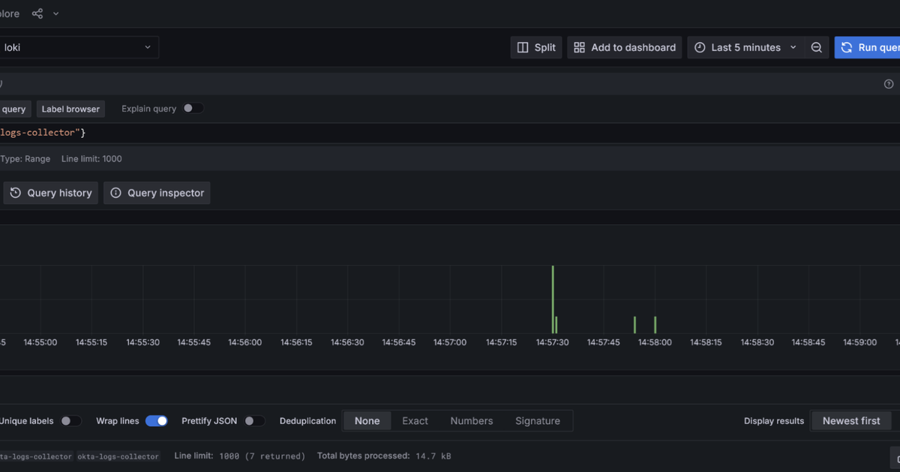The image size is (900, 472).
Task: Run the query
Action: tap(868, 47)
